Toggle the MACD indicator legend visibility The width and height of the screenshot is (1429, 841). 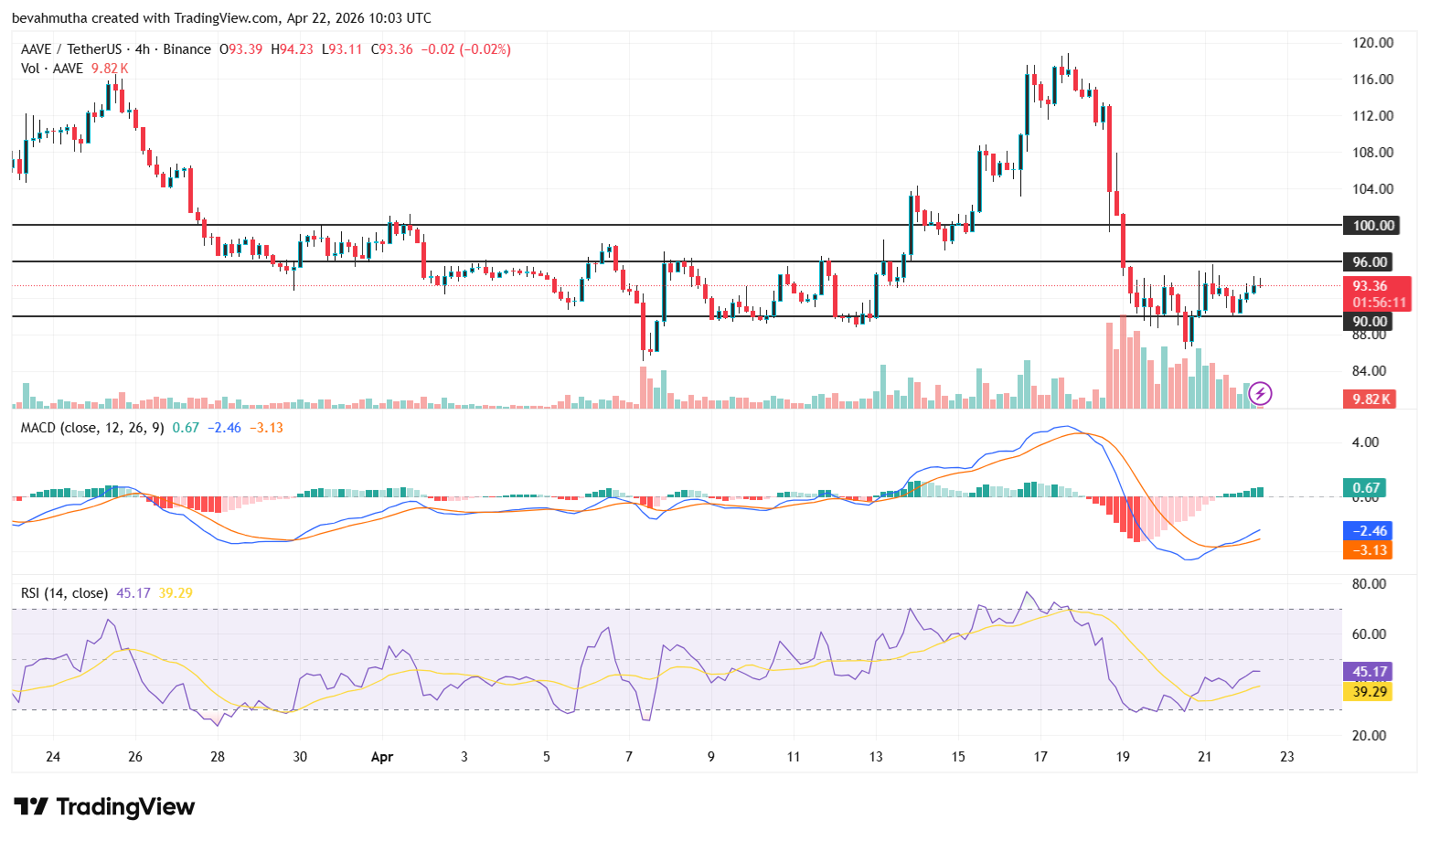pos(90,427)
